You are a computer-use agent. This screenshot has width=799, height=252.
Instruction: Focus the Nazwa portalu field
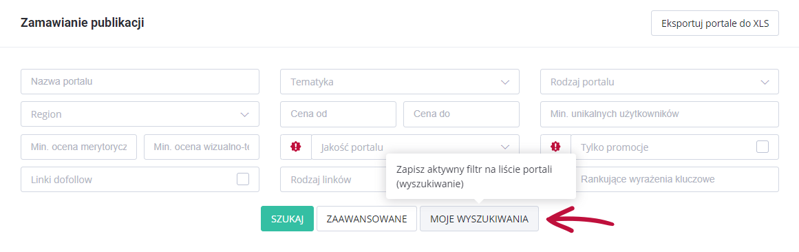[x=140, y=82]
